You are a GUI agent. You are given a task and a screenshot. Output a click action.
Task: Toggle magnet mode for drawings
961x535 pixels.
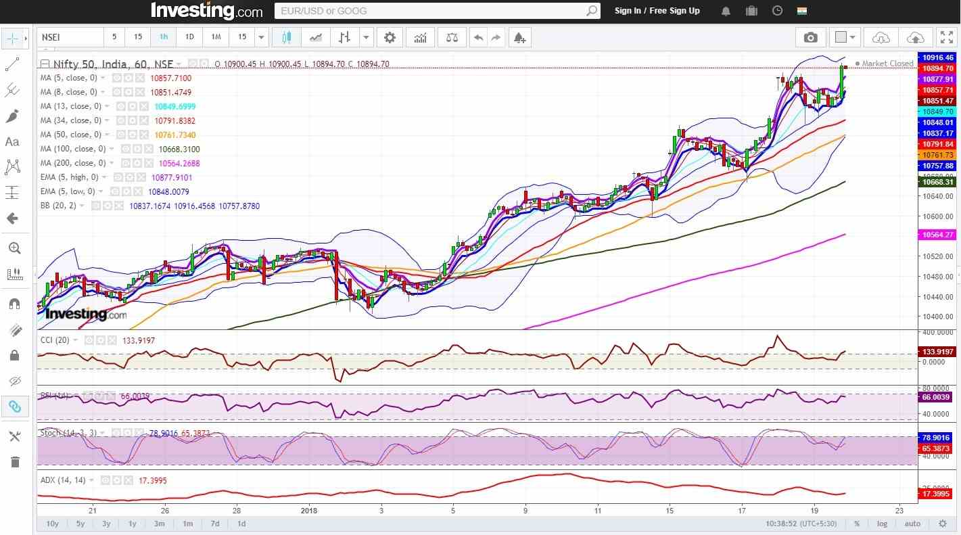pos(14,304)
